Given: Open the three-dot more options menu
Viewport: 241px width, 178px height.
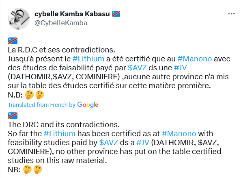Looking at the screenshot, I should coord(231,14).
